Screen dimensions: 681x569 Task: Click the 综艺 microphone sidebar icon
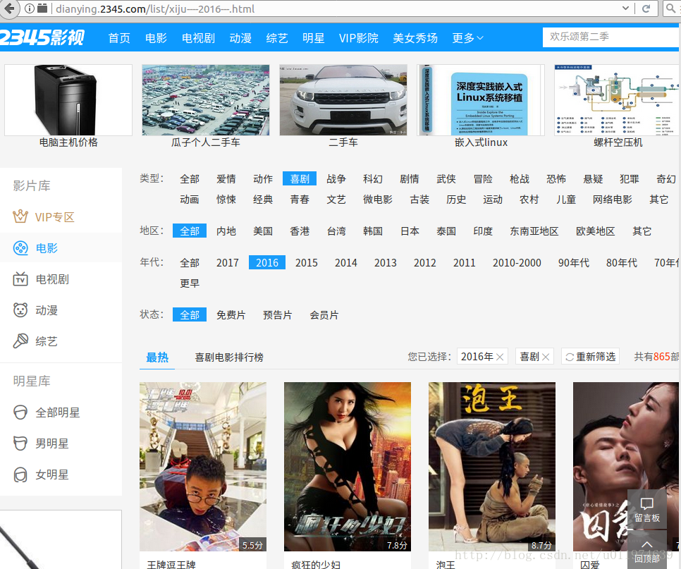tap(20, 341)
